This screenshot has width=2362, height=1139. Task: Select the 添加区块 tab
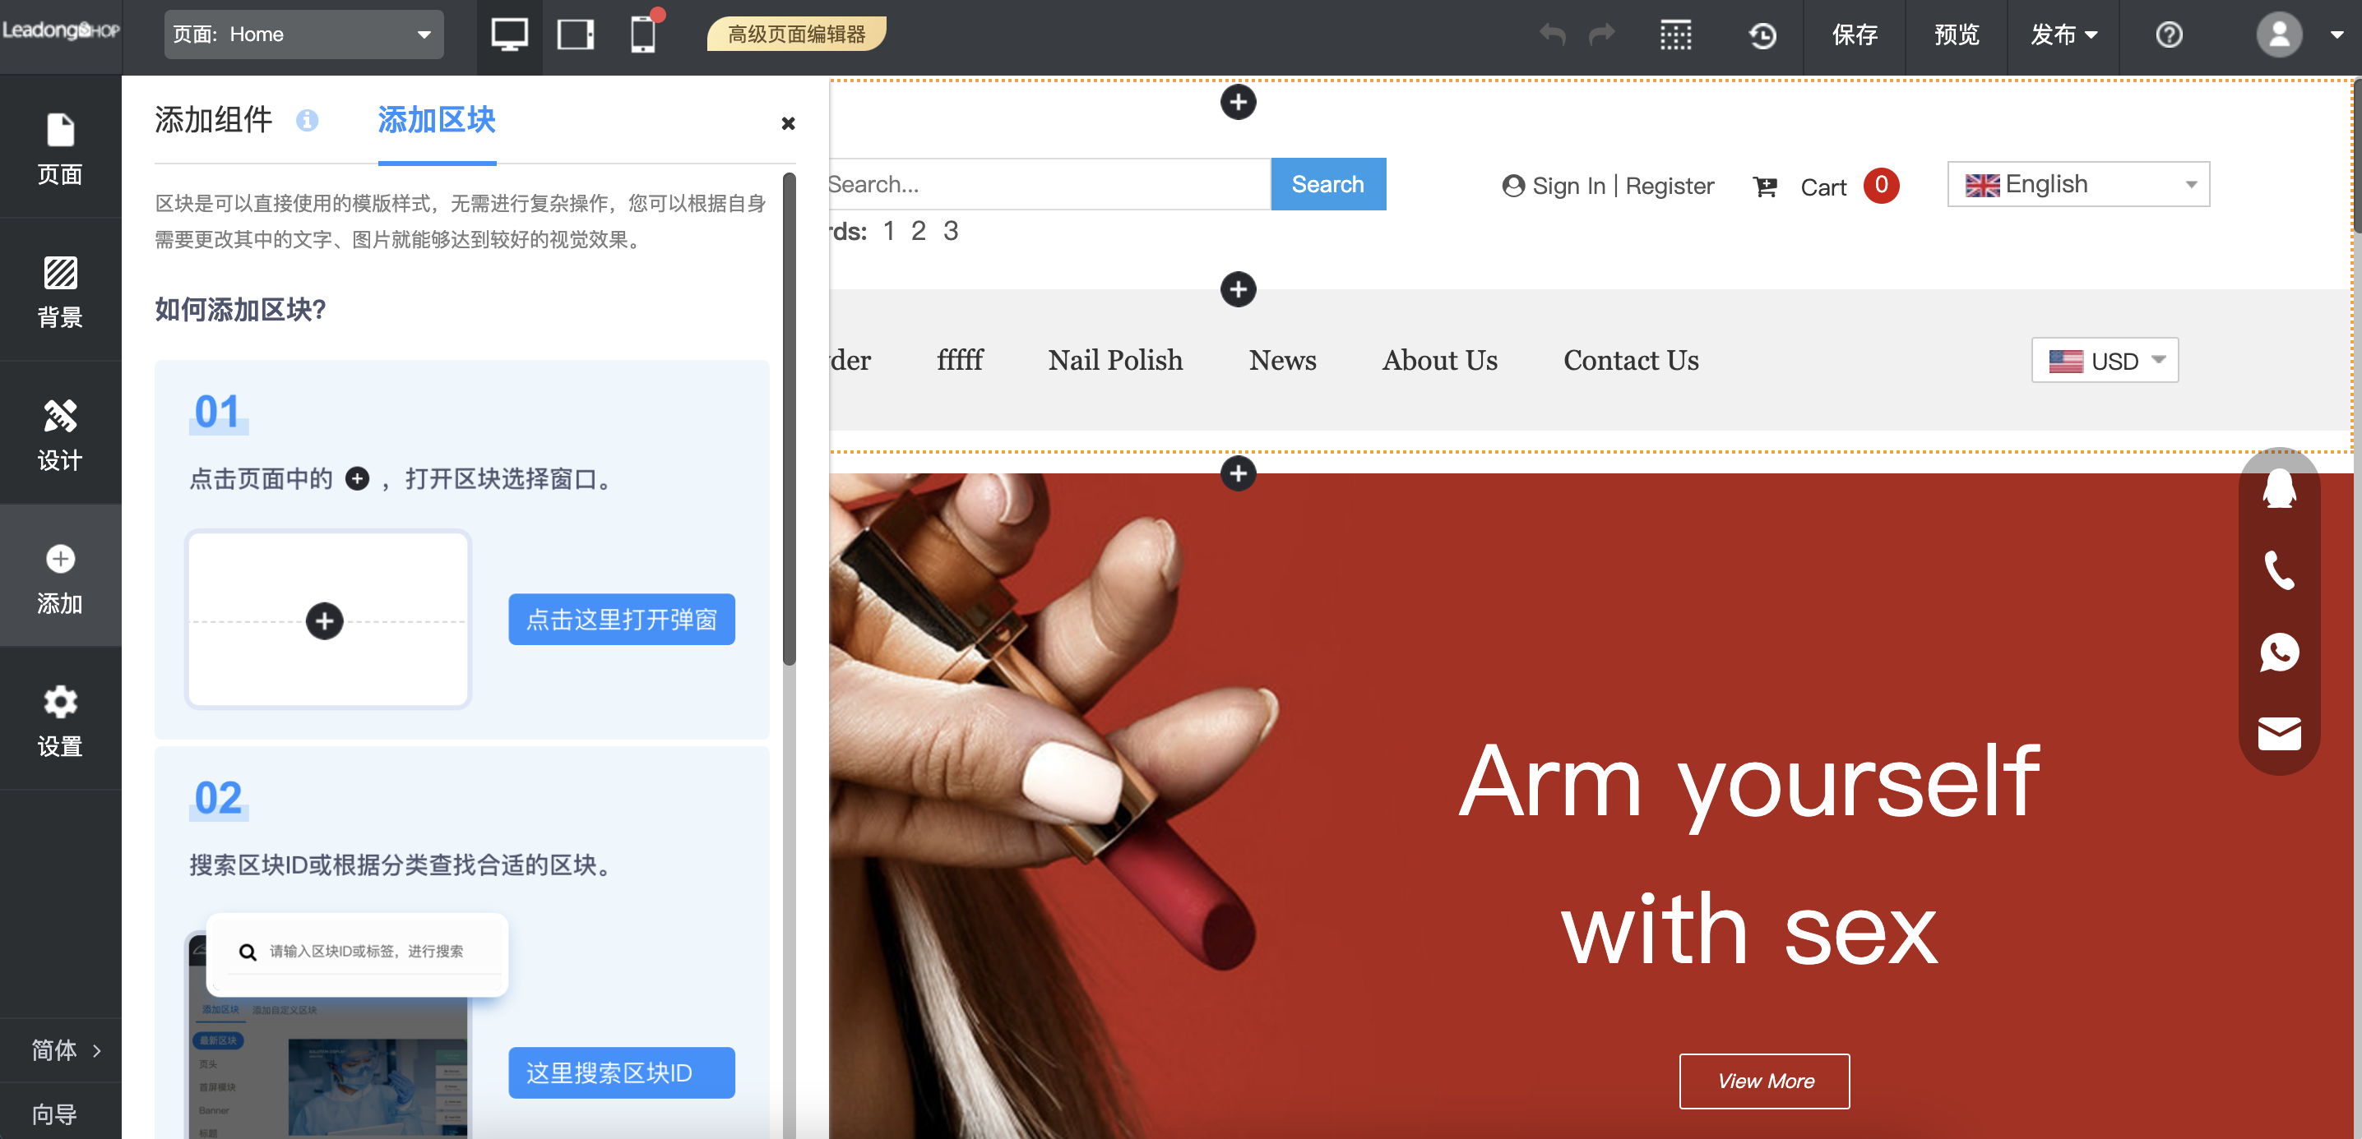click(437, 120)
